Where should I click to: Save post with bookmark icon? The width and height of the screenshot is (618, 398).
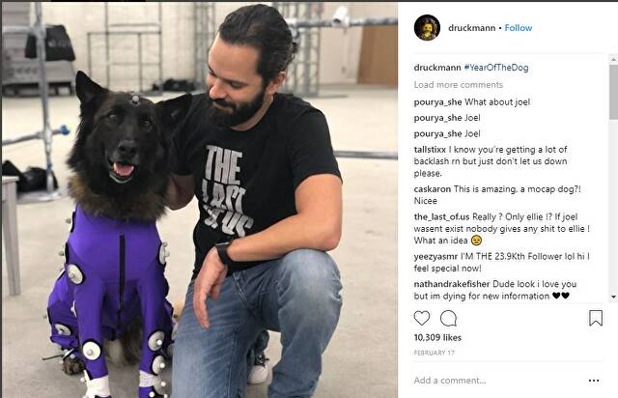[596, 318]
